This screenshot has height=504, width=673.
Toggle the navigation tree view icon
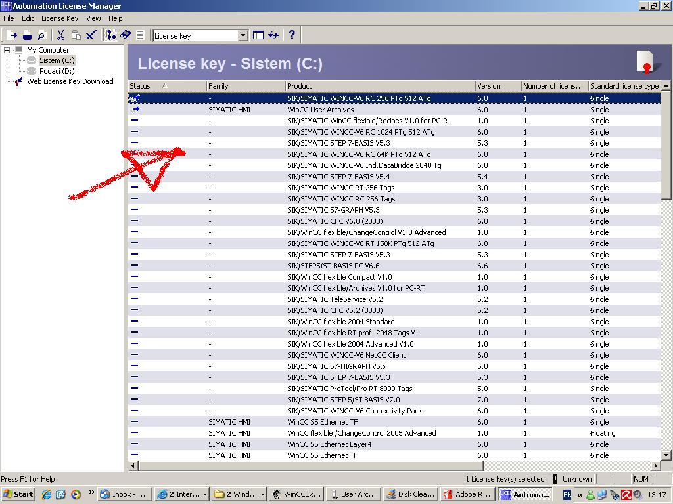tap(110, 35)
